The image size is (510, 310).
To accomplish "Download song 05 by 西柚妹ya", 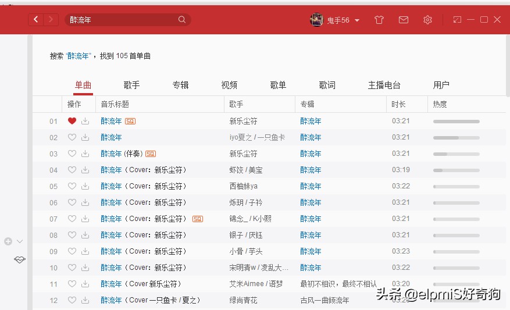I will tap(85, 186).
